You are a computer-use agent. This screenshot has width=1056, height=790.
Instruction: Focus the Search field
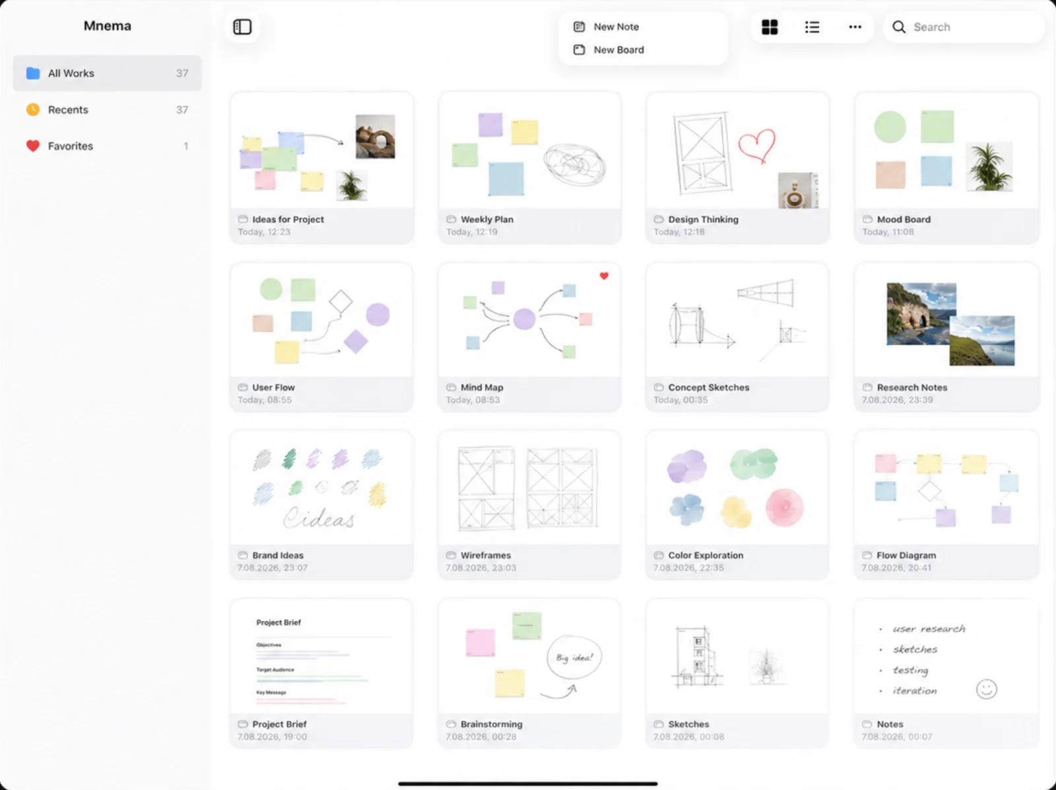(964, 27)
